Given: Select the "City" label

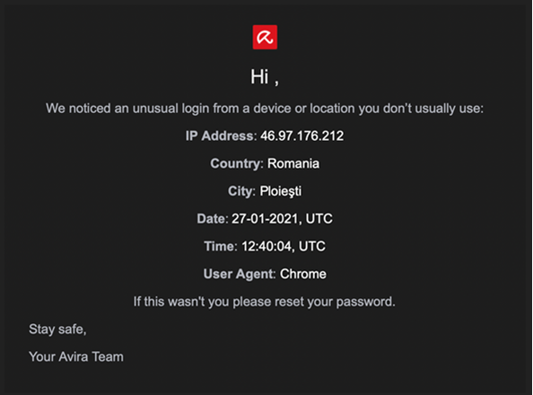Looking at the screenshot, I should coord(240,191).
